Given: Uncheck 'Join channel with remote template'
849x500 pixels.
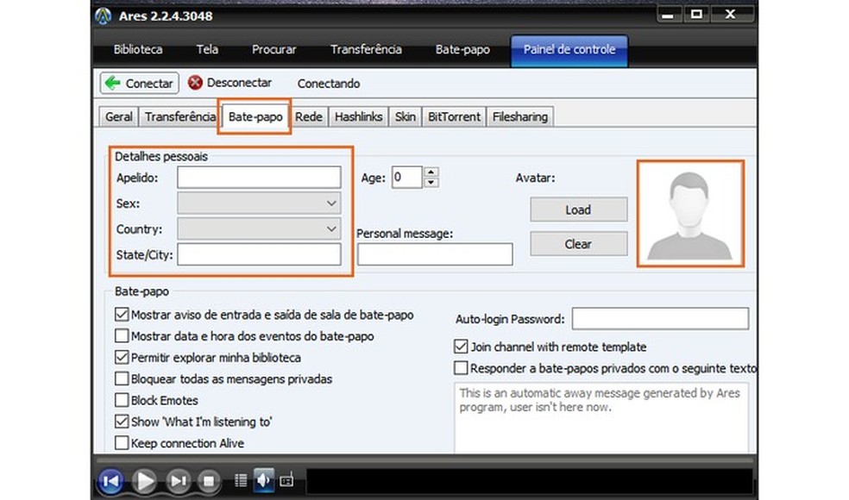Looking at the screenshot, I should [462, 347].
